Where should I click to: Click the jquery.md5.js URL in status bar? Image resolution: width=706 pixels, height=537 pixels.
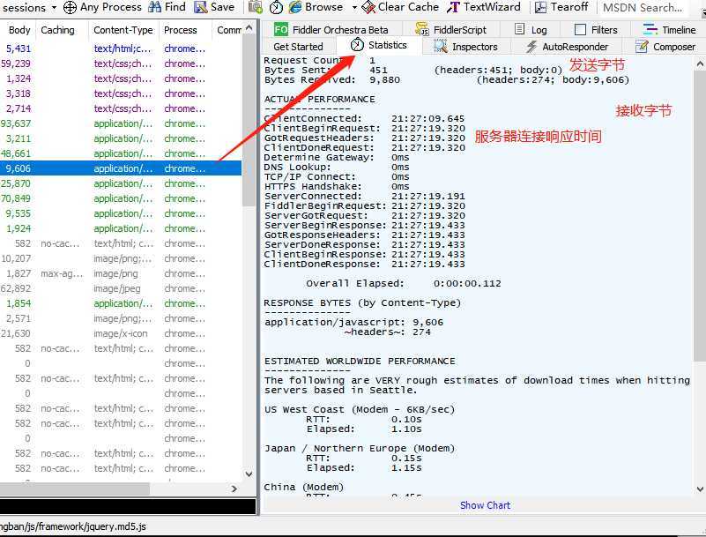click(x=73, y=526)
